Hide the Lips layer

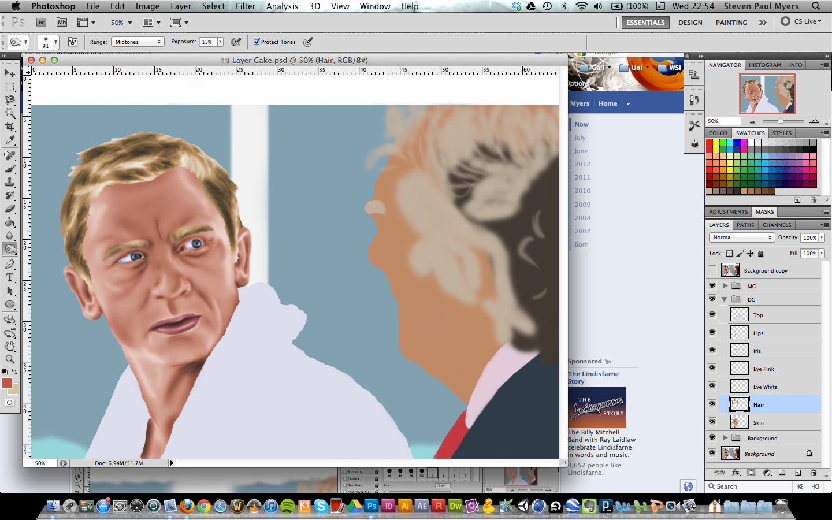pyautogui.click(x=712, y=332)
